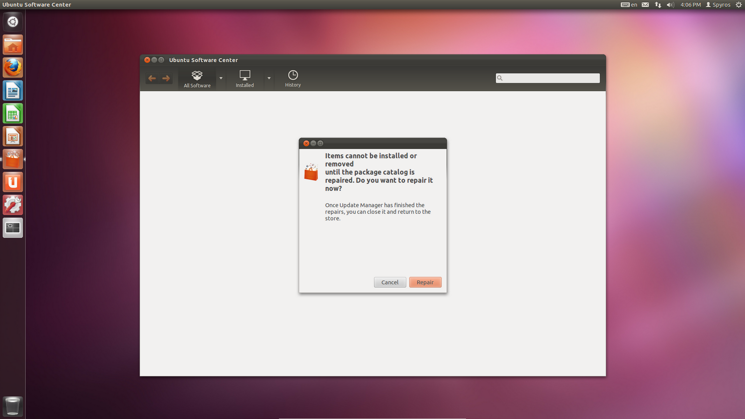This screenshot has height=419, width=745.
Task: Expand the Installed dropdown arrow
Action: tap(269, 78)
